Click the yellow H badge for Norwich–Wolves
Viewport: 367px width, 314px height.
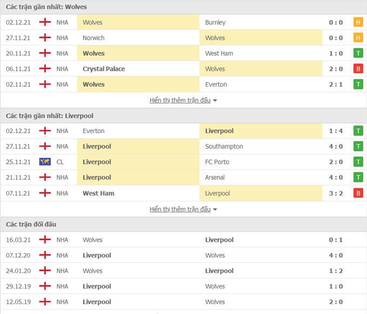pyautogui.click(x=358, y=38)
